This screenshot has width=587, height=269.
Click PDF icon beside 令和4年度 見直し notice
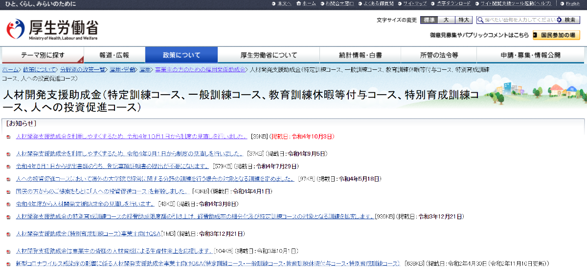pos(8,204)
